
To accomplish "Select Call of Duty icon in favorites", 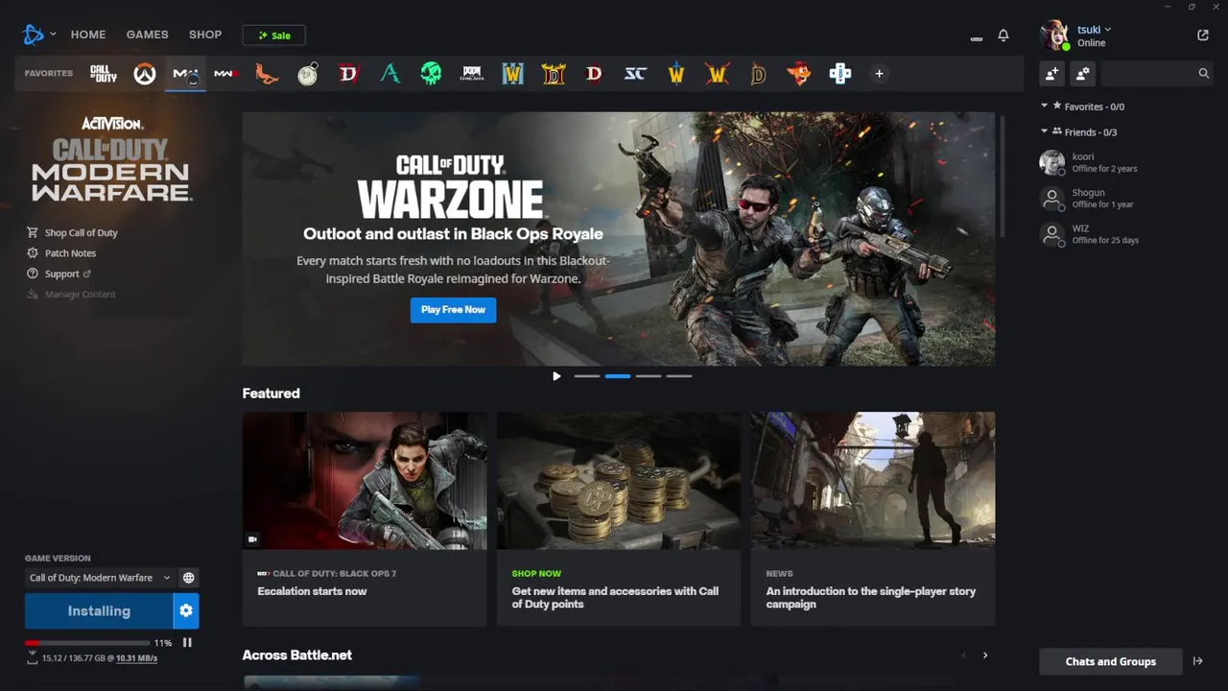I will click(x=104, y=74).
